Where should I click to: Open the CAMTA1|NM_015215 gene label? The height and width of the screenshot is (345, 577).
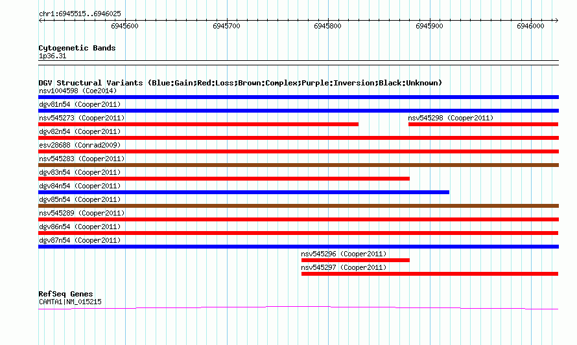point(70,302)
